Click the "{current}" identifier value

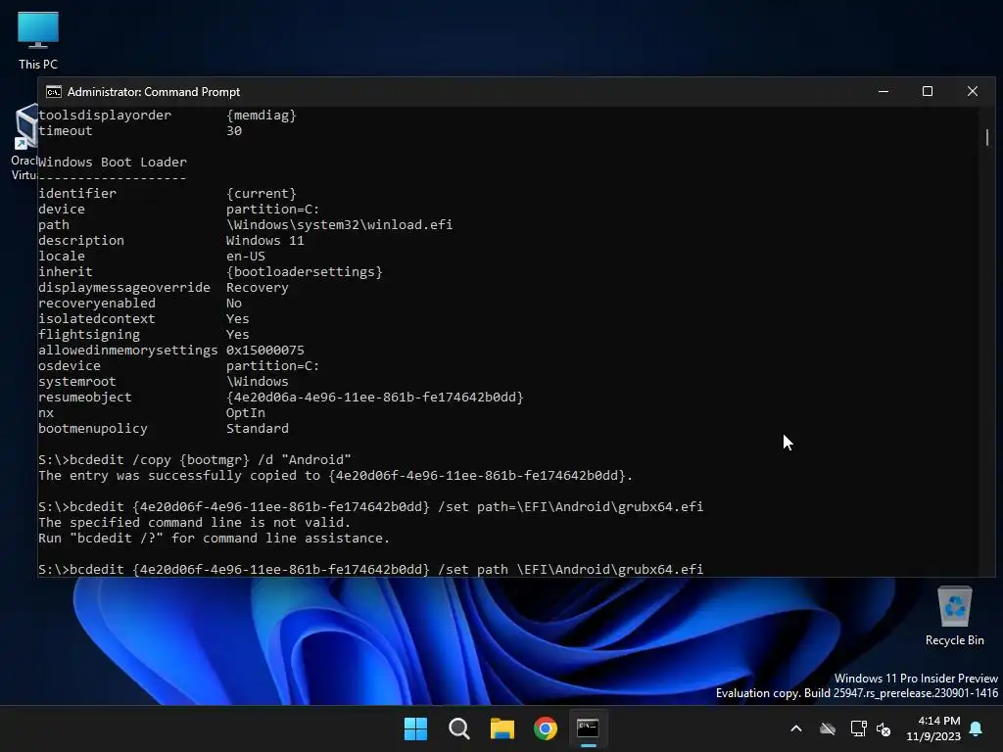[261, 194]
